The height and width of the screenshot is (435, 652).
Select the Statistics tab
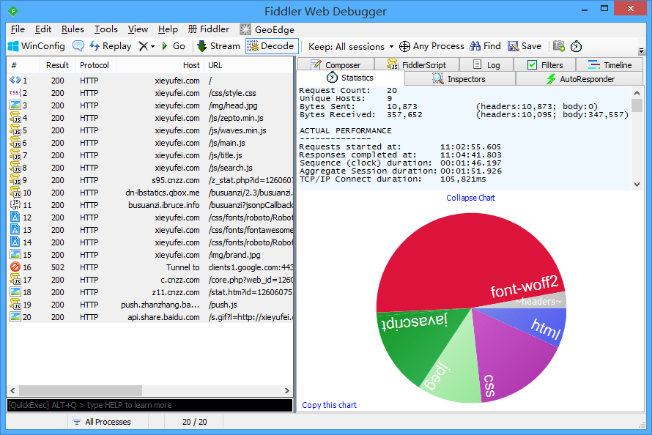coord(350,78)
